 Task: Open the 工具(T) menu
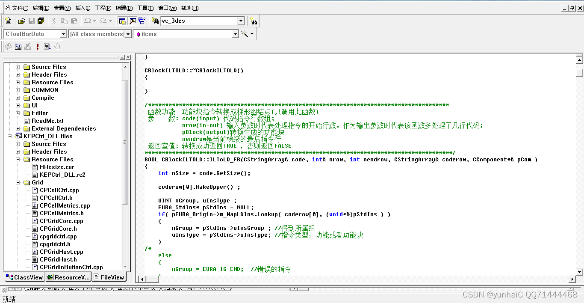point(145,8)
